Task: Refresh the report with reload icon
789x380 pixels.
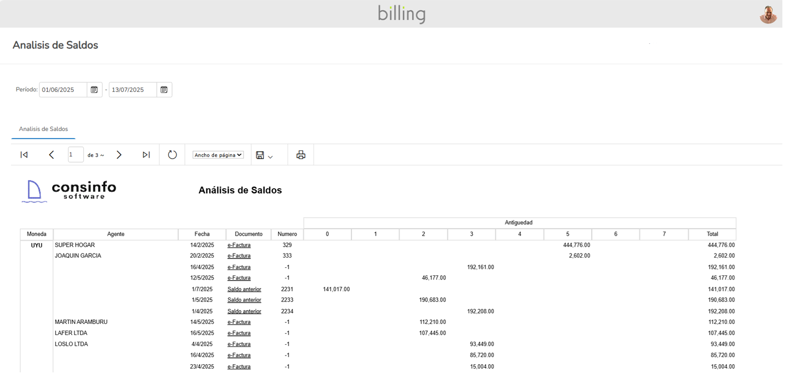Action: pyautogui.click(x=172, y=155)
